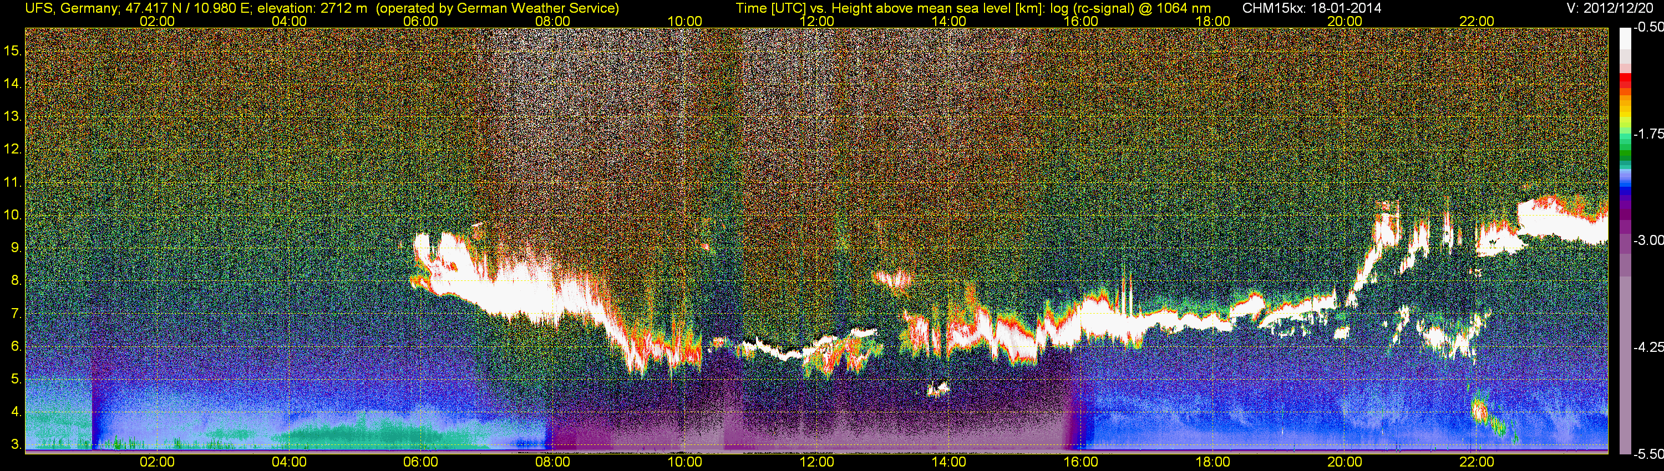Click the '13.' height axis label
The image size is (1664, 471).
pos(13,116)
